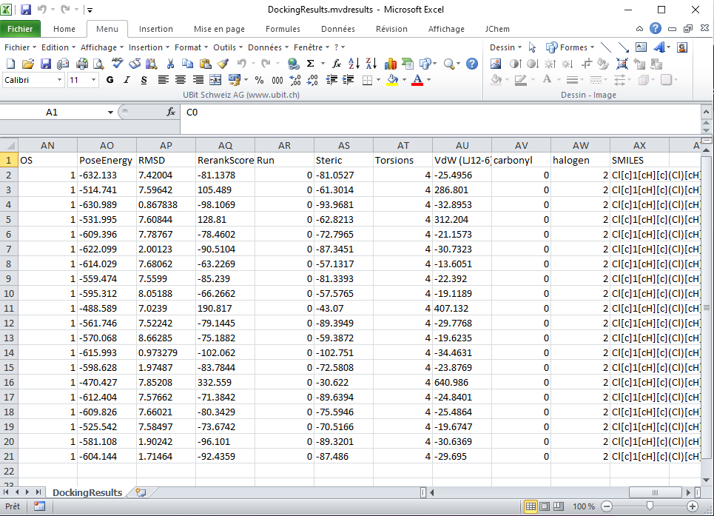Click the New workbook icon
The height and width of the screenshot is (516, 714).
[x=10, y=64]
